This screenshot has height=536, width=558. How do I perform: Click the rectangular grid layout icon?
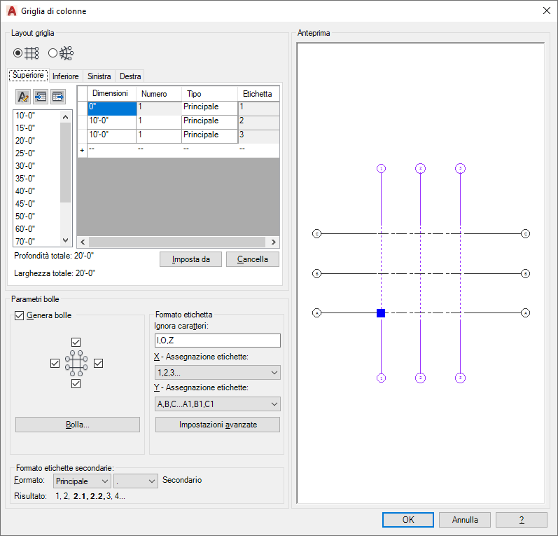click(x=32, y=53)
